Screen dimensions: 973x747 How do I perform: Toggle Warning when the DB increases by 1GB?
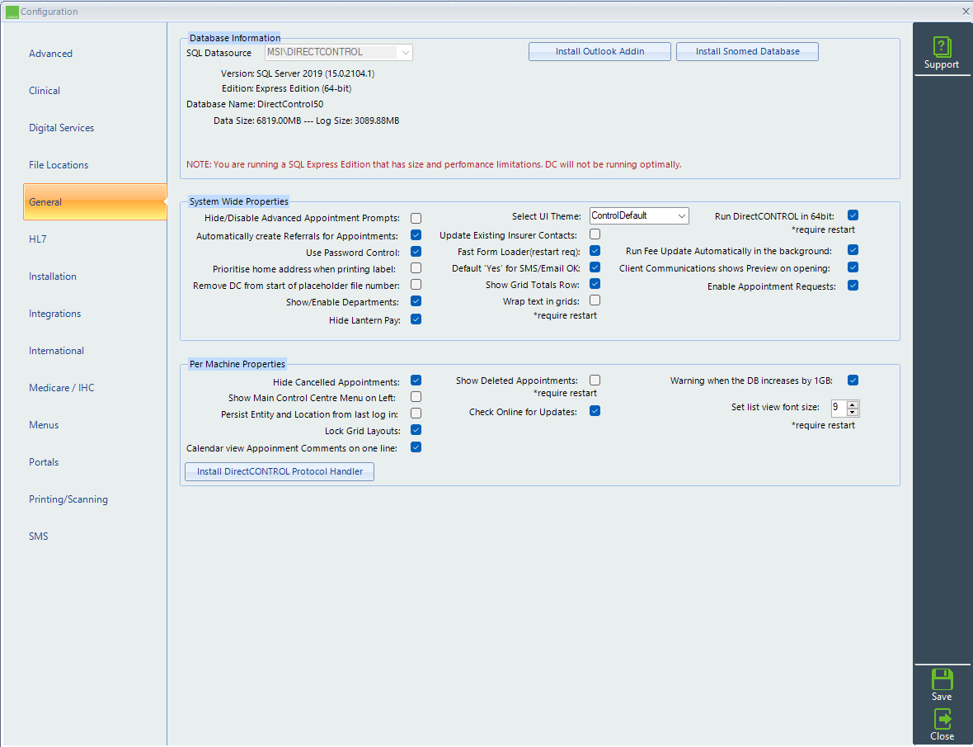pos(853,380)
